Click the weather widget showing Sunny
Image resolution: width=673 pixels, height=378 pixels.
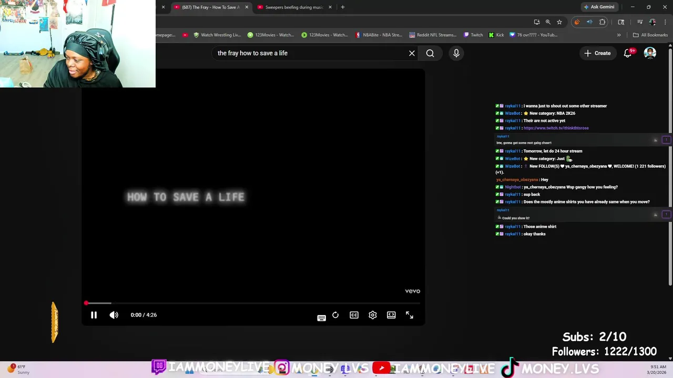point(18,370)
